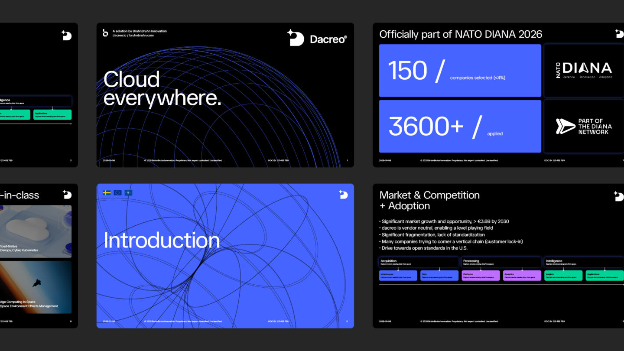Select the EU flag on the Introduction slide
This screenshot has width=624, height=351.
click(x=118, y=192)
